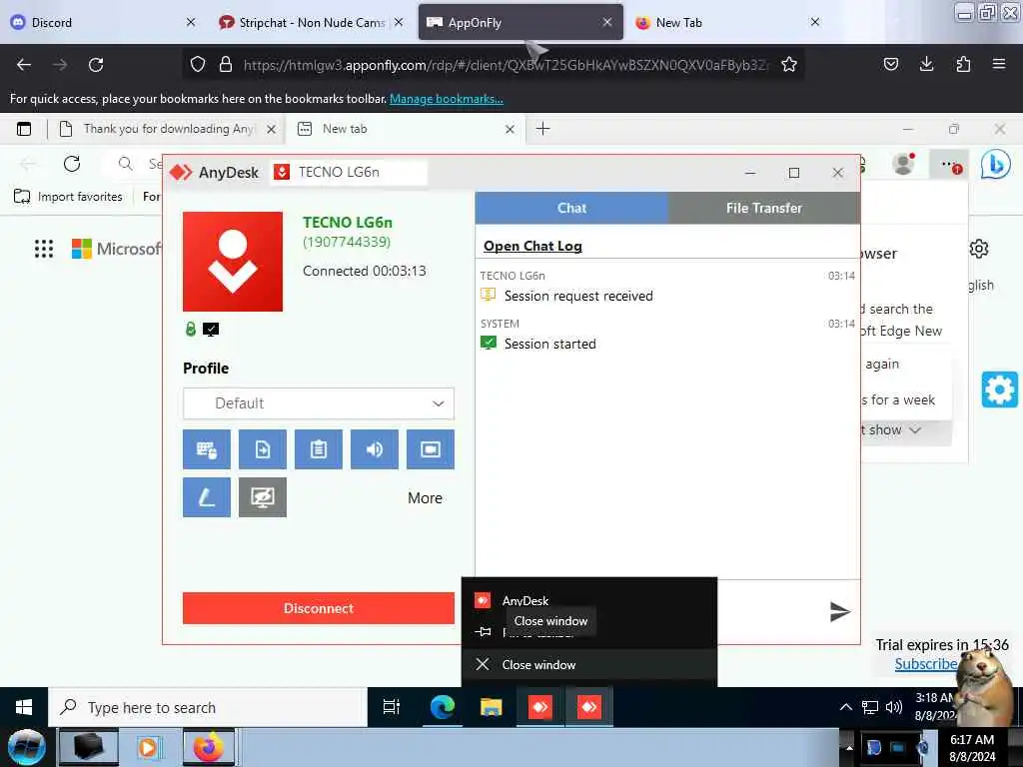
Task: Expand the show dropdown chevron in Edge
Action: 915,430
